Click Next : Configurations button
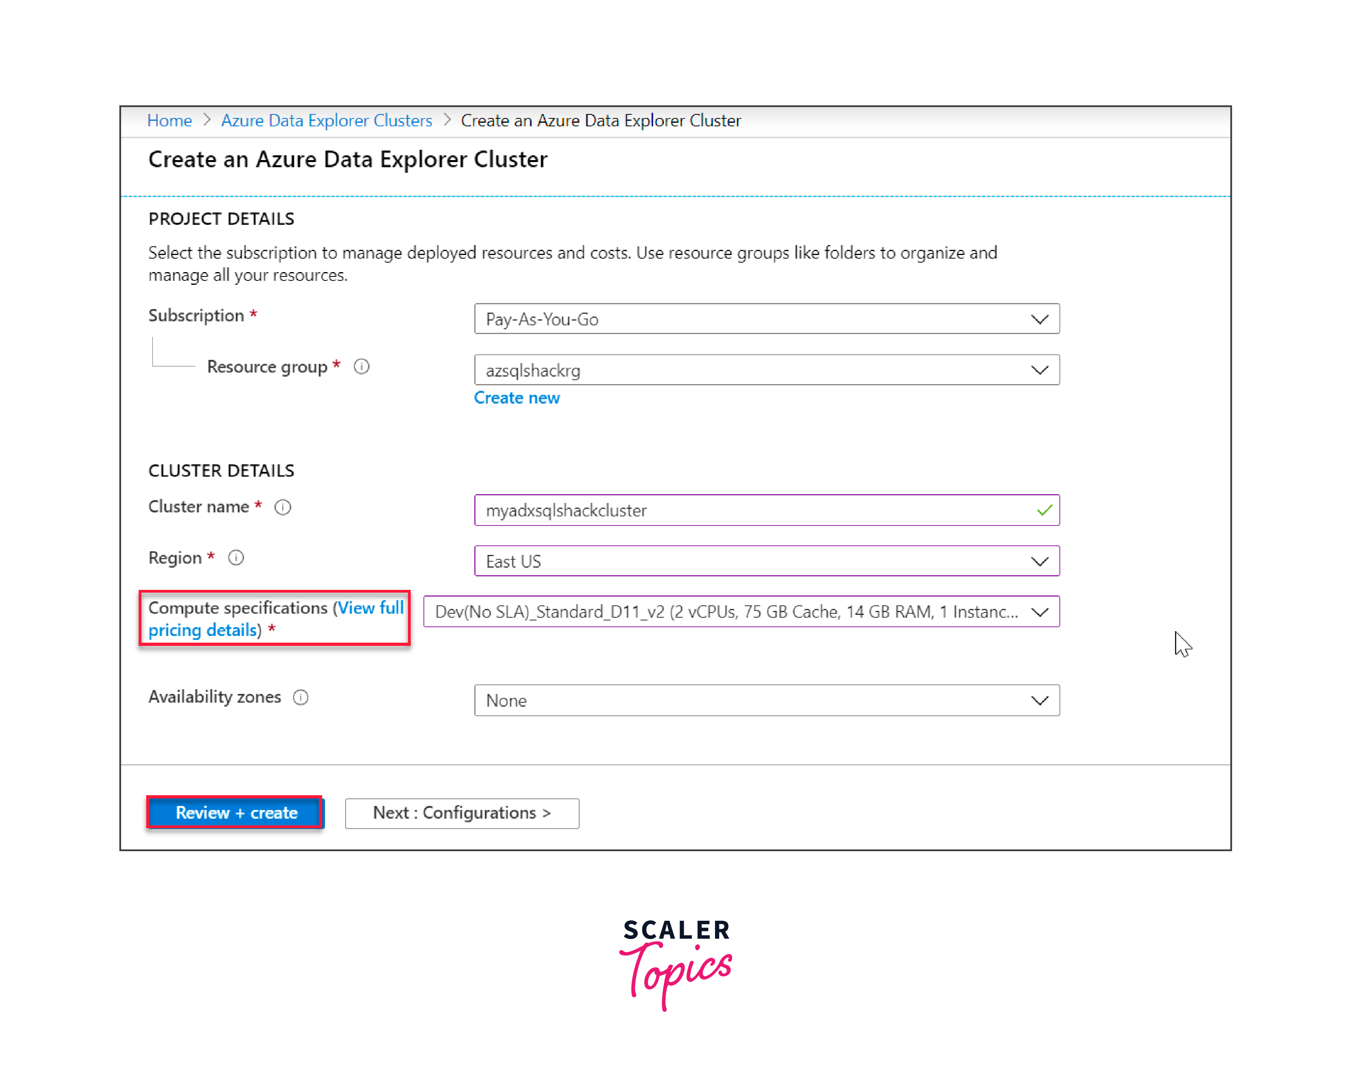 point(462,813)
